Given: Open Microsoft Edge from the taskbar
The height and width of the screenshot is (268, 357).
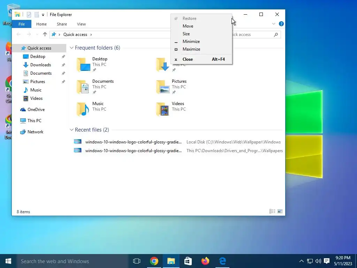Looking at the screenshot, I should coord(222,261).
